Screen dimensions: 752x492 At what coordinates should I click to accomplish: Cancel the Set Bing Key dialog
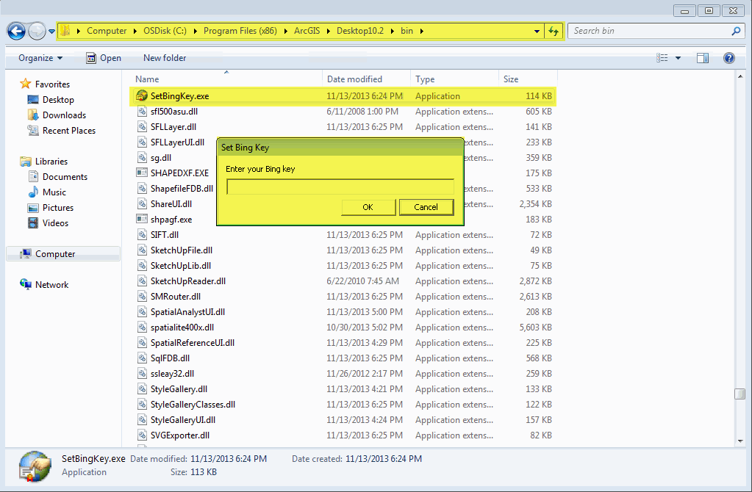point(426,207)
